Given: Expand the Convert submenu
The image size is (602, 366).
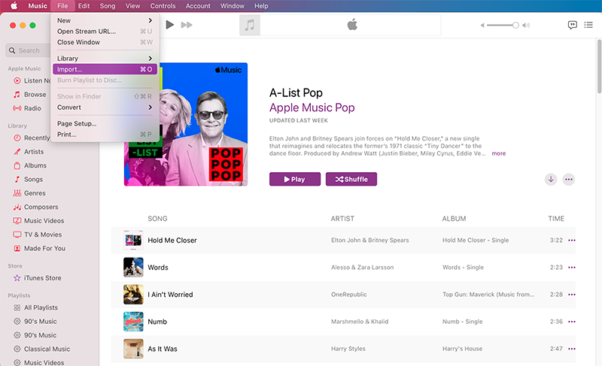Looking at the screenshot, I should (105, 107).
